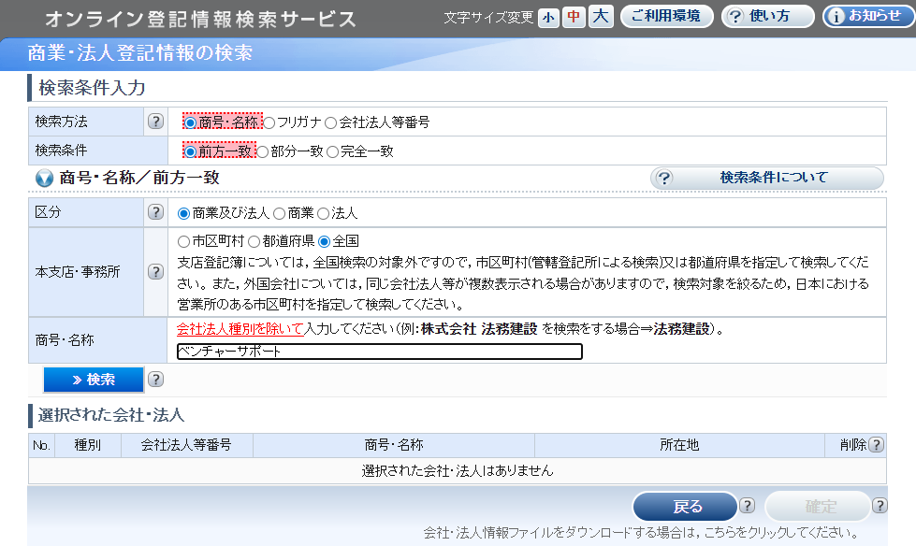Collapse 商号・名称／前方一致 section arrow icon
This screenshot has width=916, height=546.
[x=44, y=178]
